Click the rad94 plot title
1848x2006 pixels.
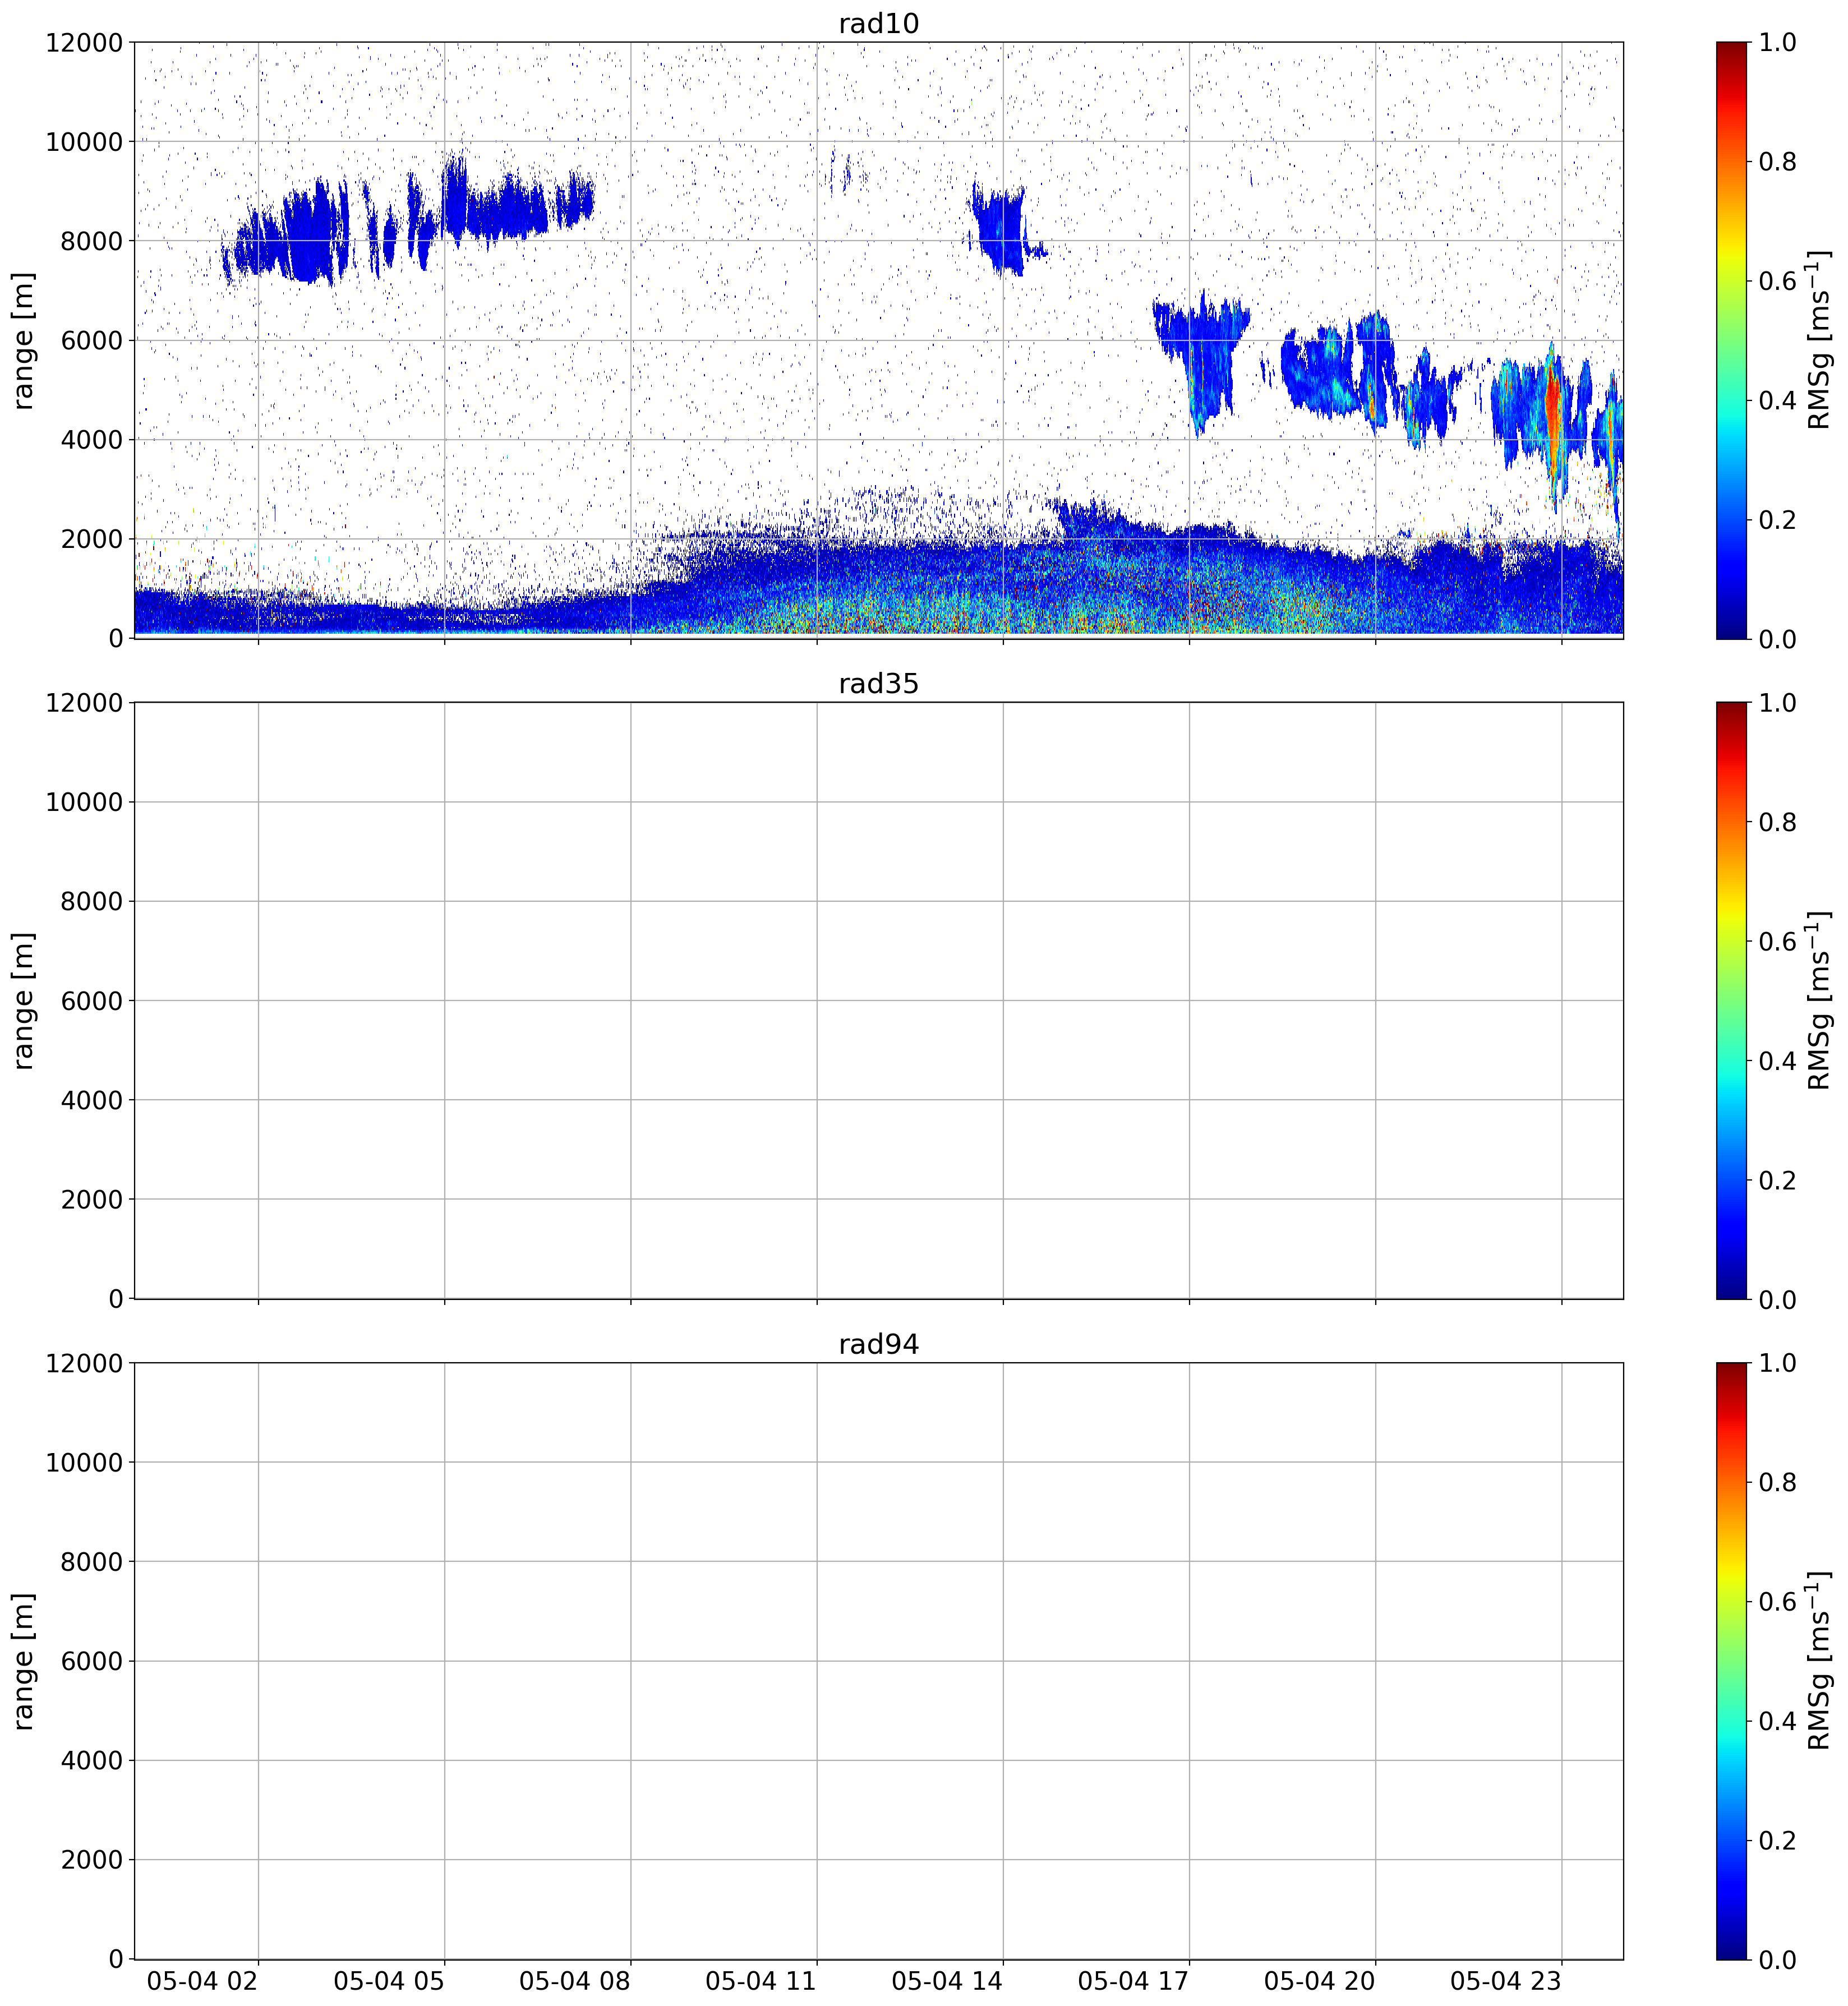(x=878, y=1344)
